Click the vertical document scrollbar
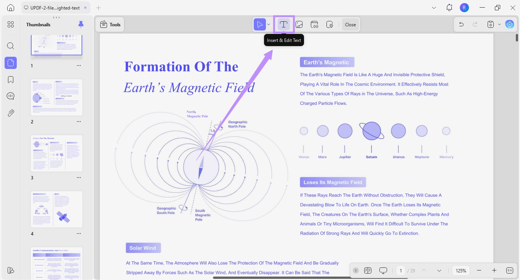This screenshot has height=280, width=520. point(517,37)
